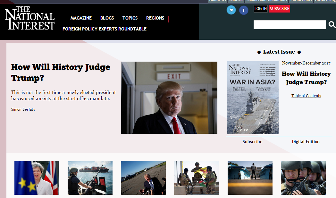The height and width of the screenshot is (198, 336).
Task: Click the red Subscribe button
Action: [280, 9]
